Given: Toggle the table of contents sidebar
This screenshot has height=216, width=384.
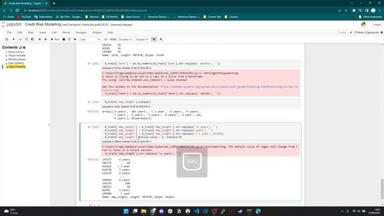Looking at the screenshot, I should coord(154,40).
